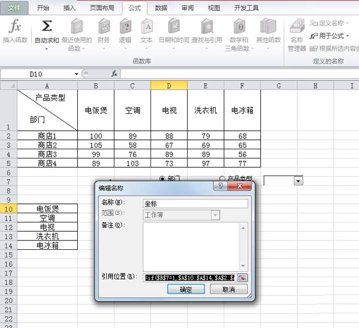The width and height of the screenshot is (359, 328).
Task: Click the 引用位置 formula field
Action: point(190,278)
